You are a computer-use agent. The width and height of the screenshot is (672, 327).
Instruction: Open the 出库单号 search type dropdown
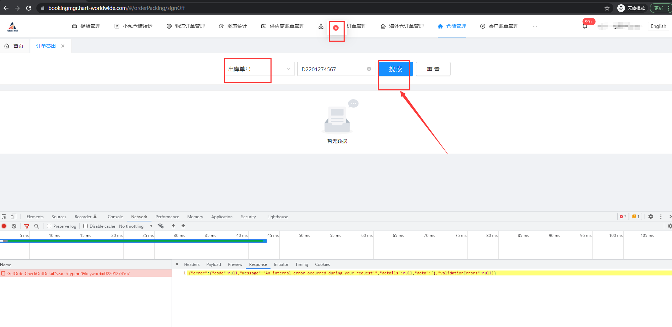(x=260, y=69)
